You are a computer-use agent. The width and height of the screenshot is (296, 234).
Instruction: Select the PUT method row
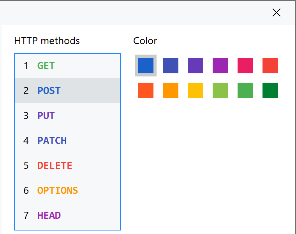pos(67,115)
